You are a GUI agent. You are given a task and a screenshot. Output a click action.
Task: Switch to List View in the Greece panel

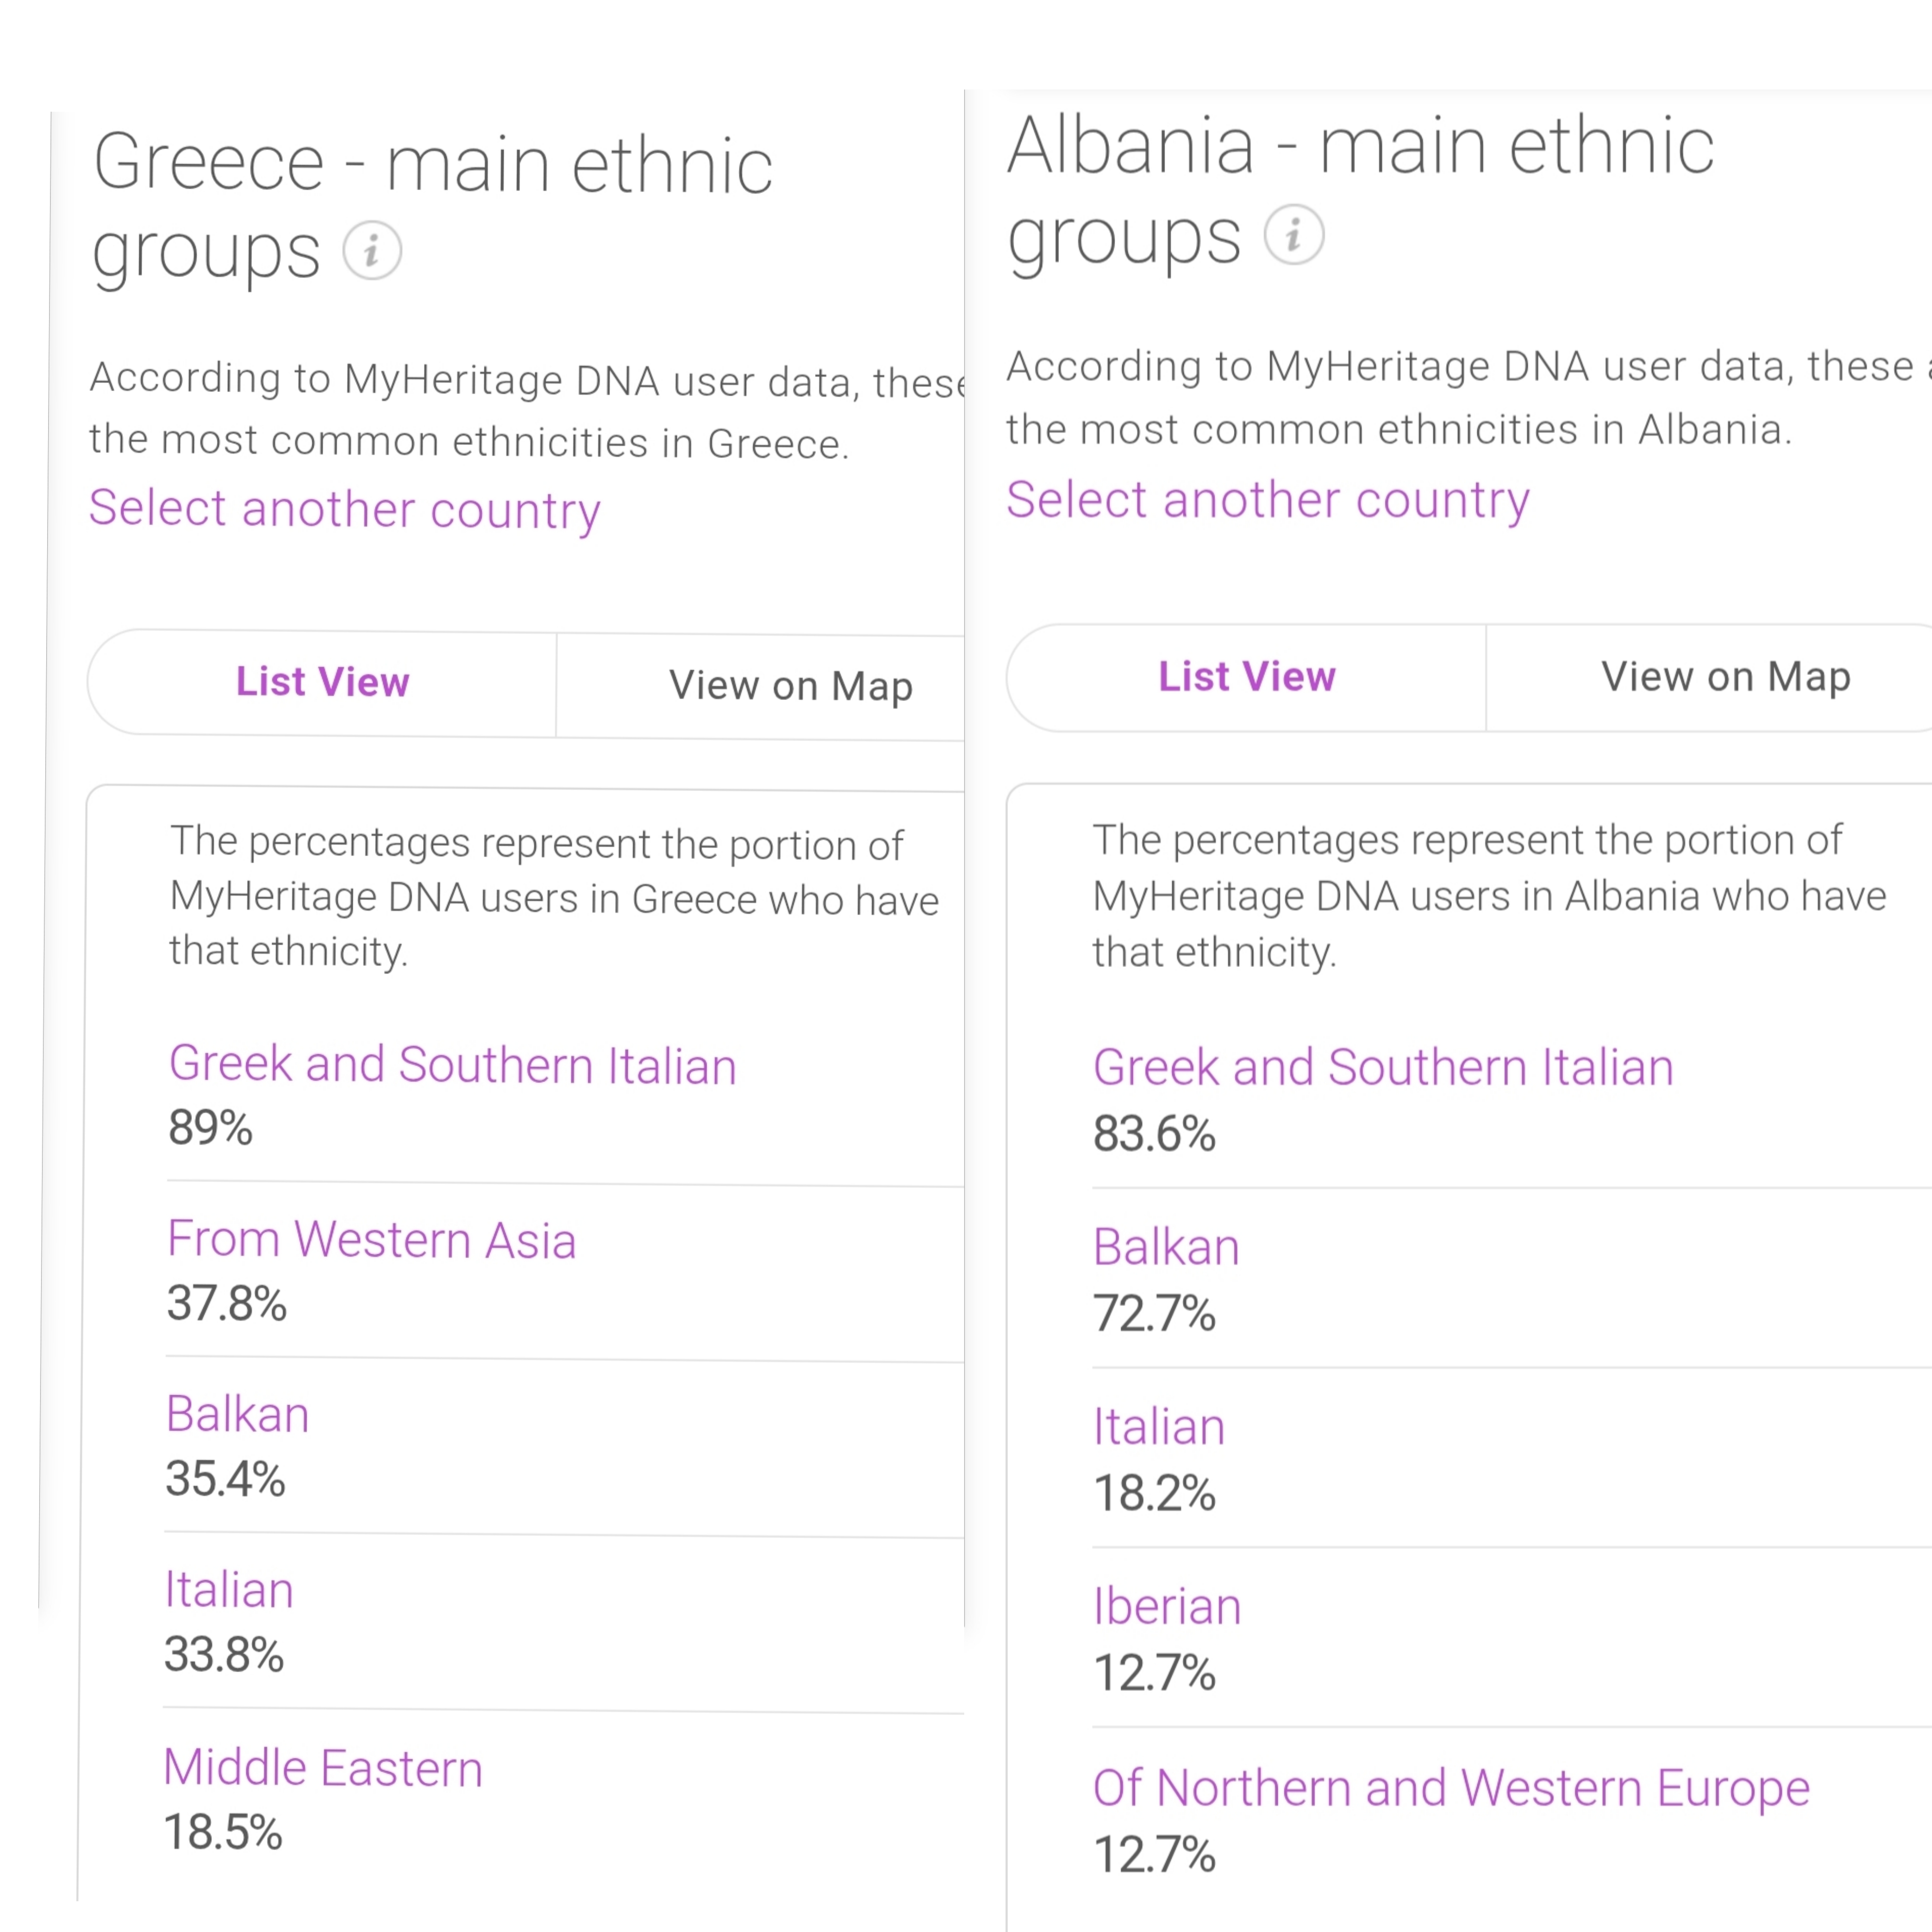coord(322,682)
